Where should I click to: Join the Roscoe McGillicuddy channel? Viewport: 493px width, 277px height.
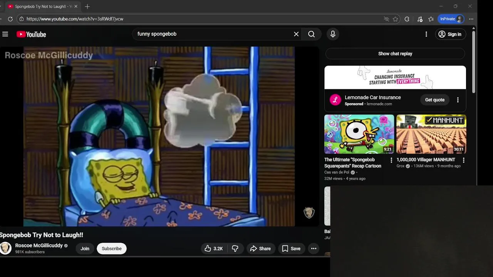[x=85, y=249]
